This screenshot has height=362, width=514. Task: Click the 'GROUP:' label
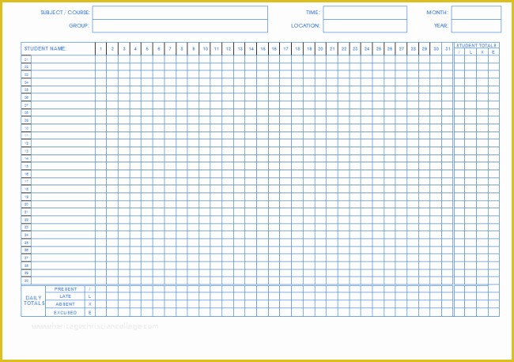pos(79,25)
